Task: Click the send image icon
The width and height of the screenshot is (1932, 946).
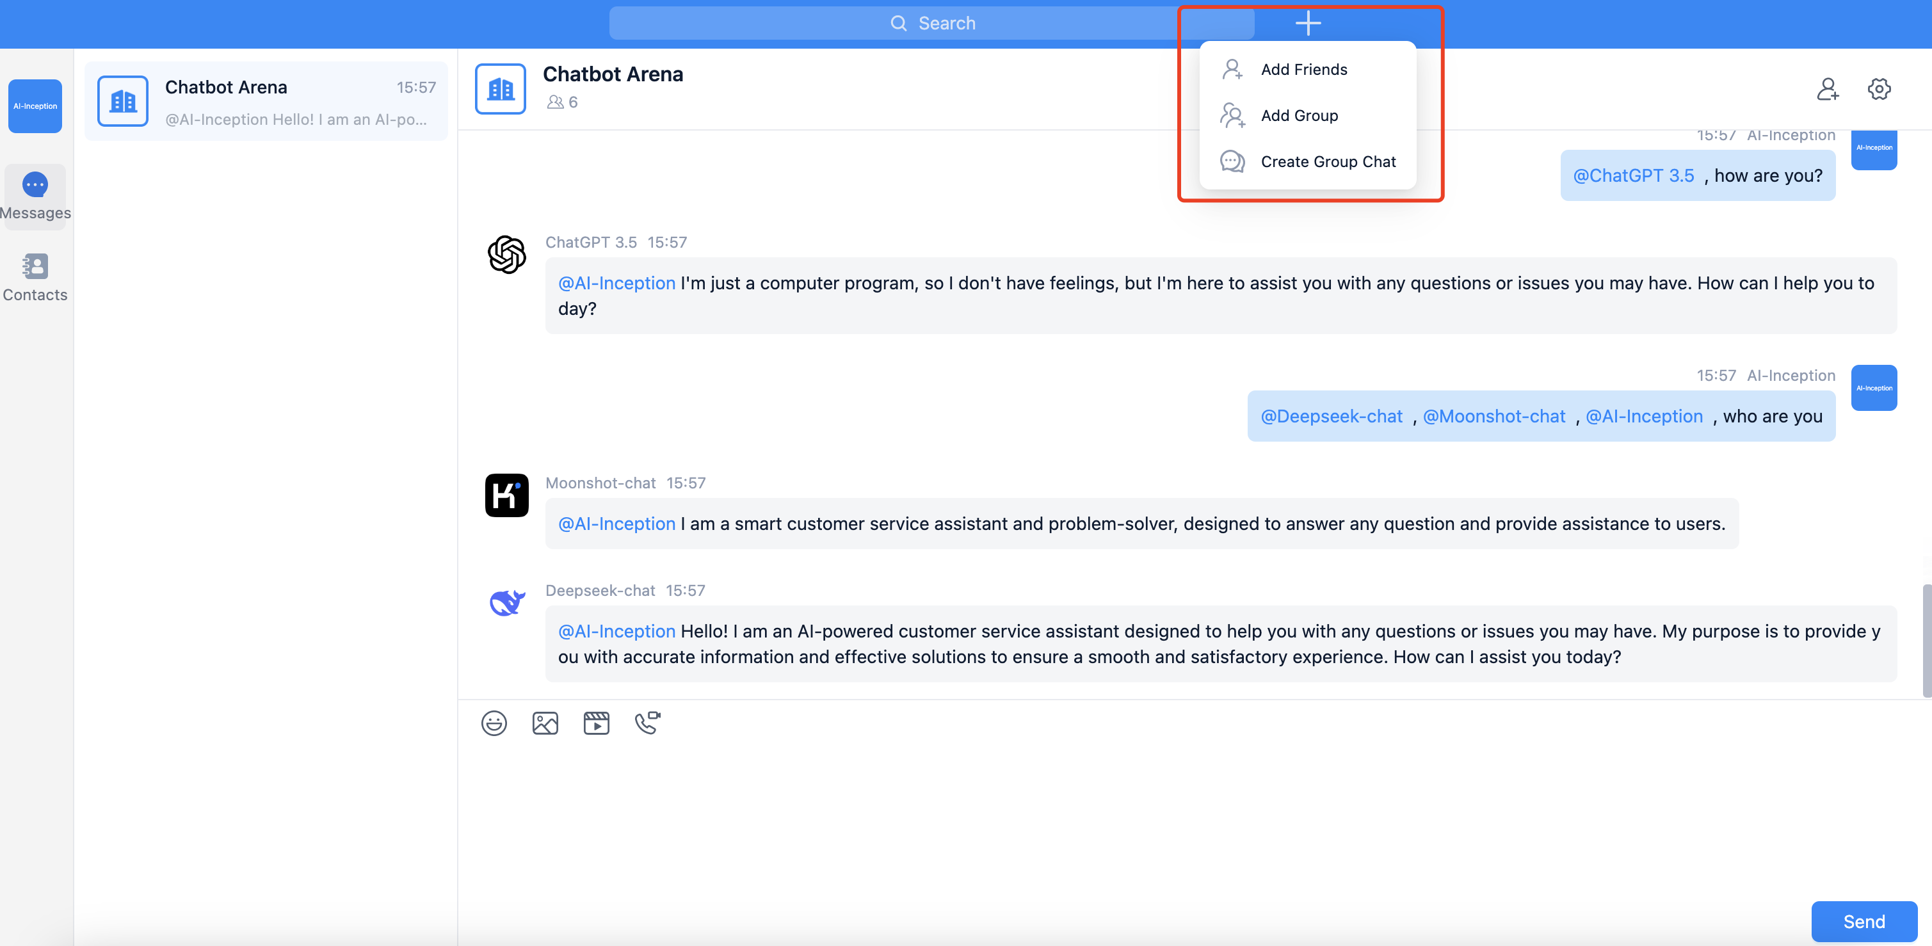Action: click(545, 723)
